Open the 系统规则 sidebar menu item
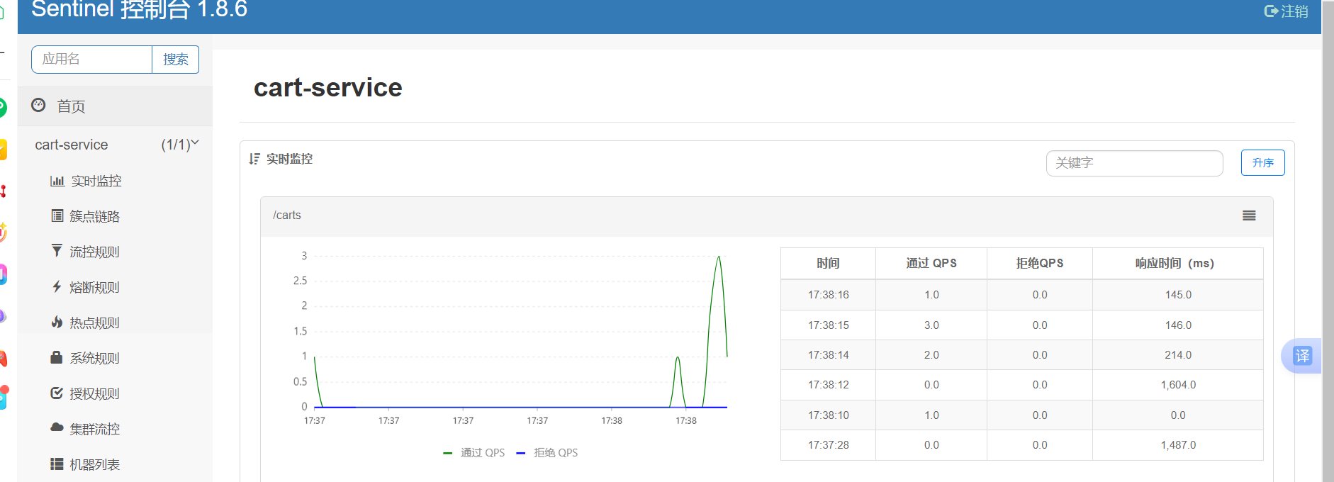Screen dimensions: 1334x482 115,358
